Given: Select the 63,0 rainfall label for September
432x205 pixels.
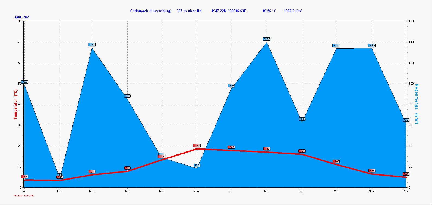Looking at the screenshot, I should pyautogui.click(x=302, y=119).
